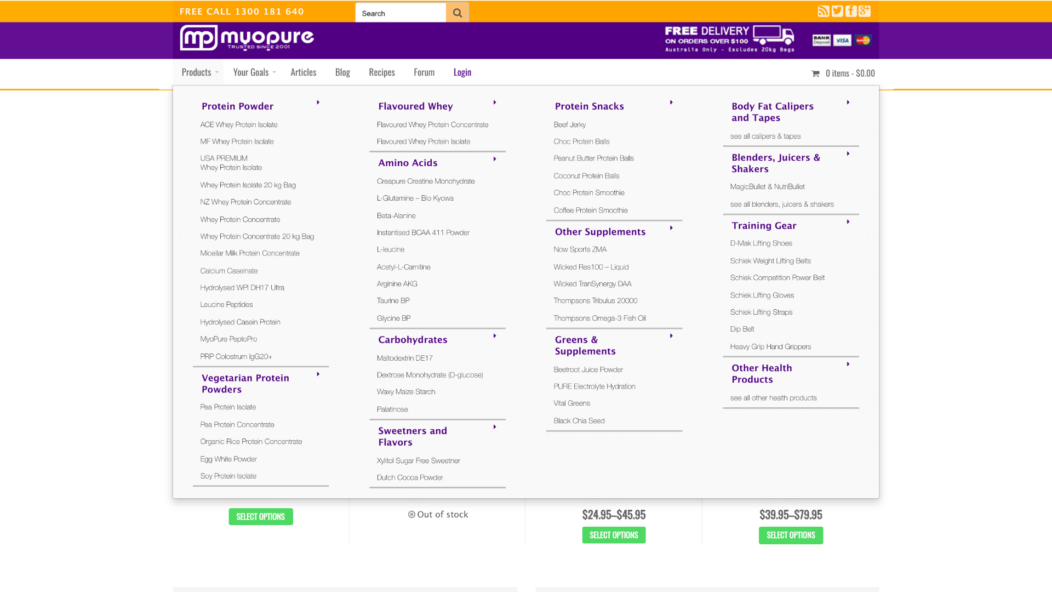The image size is (1052, 592).
Task: Click the search magnifier button
Action: tap(458, 13)
